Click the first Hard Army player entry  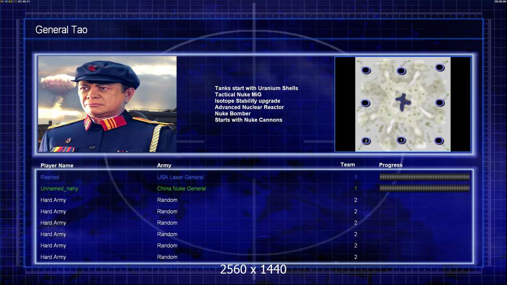[x=53, y=200]
